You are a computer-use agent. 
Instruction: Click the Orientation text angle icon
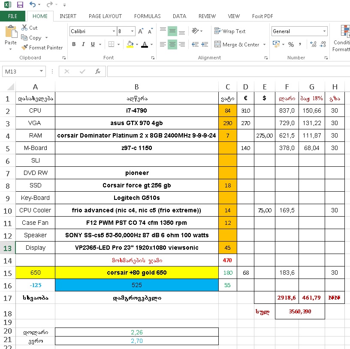(x=195, y=31)
